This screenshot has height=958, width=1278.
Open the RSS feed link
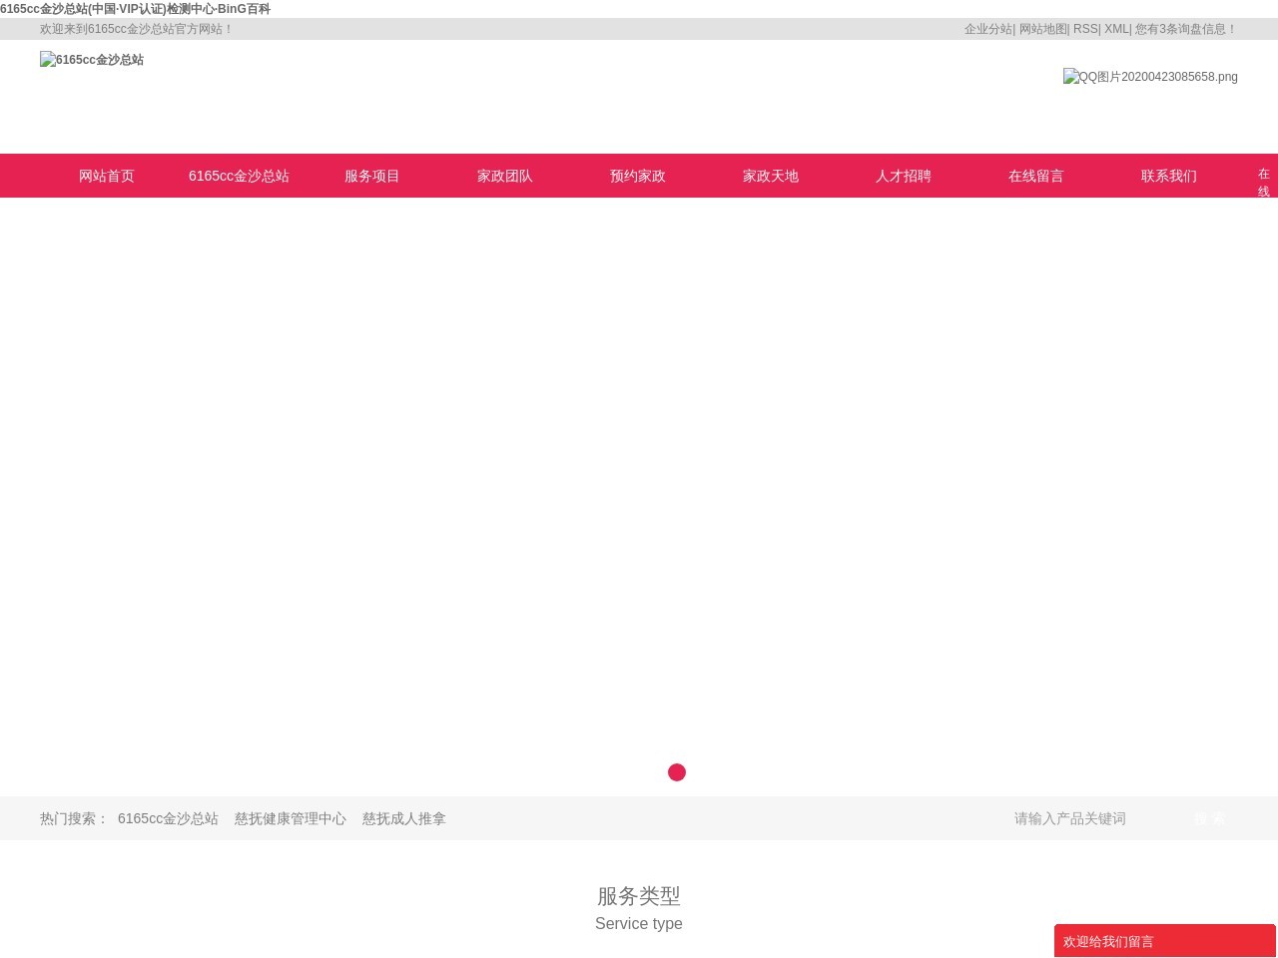pos(1085,29)
